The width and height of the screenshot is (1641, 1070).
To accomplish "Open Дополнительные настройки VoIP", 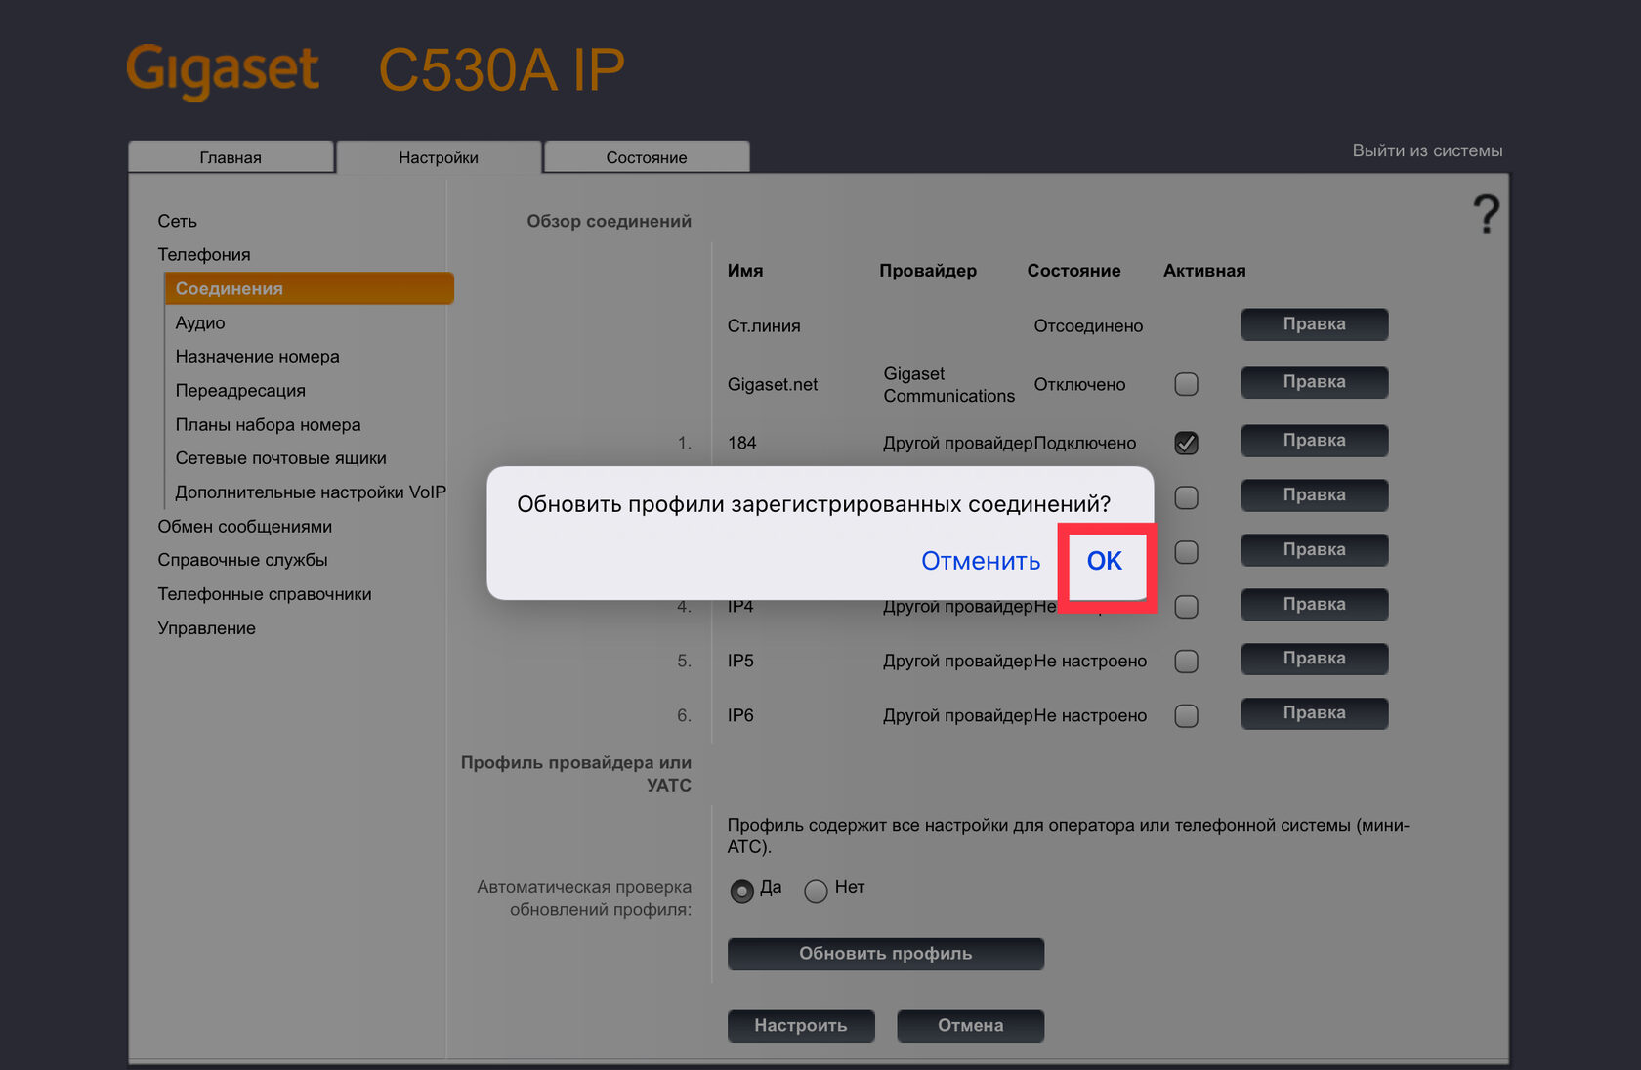I will coord(311,492).
